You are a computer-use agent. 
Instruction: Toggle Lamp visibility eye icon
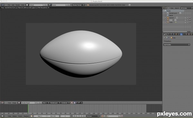click(185, 22)
